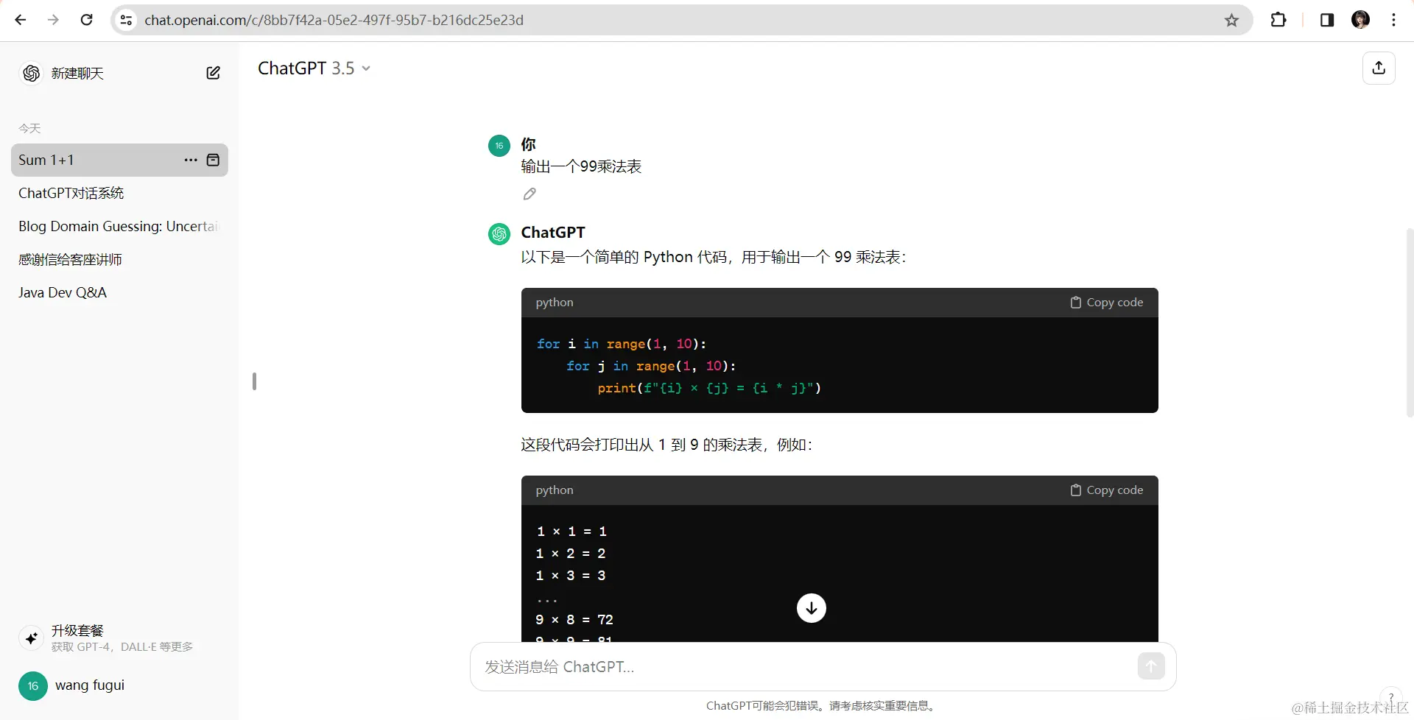Bookmark this page with star icon
This screenshot has width=1414, height=720.
coord(1231,20)
